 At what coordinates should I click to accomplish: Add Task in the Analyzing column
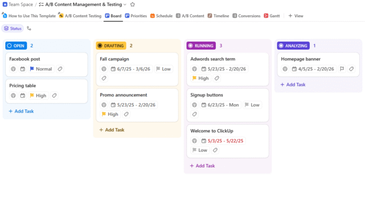[293, 84]
